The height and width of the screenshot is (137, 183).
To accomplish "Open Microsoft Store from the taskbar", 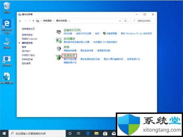I will click(x=105, y=133).
